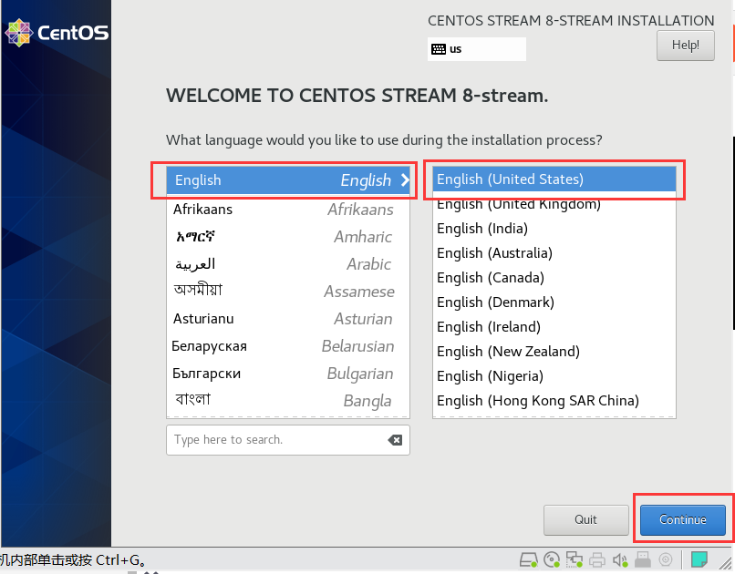This screenshot has width=735, height=574.
Task: Choose English (Canada) locale
Action: [554, 278]
